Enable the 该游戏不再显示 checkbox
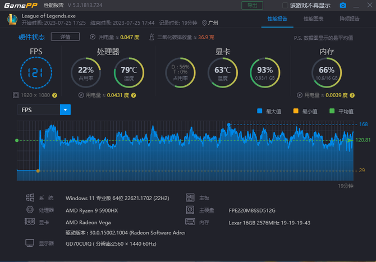Image resolution: width=376 pixels, height=262 pixels. (x=285, y=5)
